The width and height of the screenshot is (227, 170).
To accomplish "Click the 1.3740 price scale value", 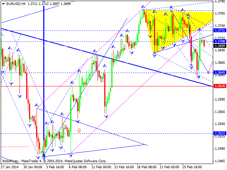I will 220,26.
